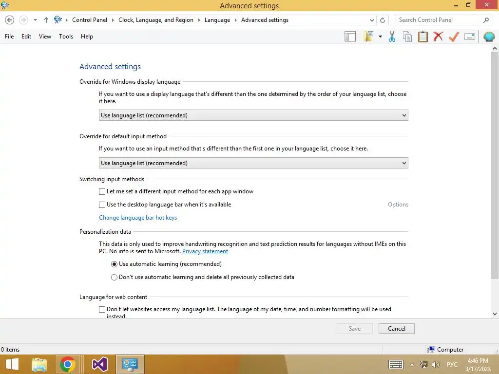
Task: Open File Explorer from the taskbar
Action: click(39, 364)
